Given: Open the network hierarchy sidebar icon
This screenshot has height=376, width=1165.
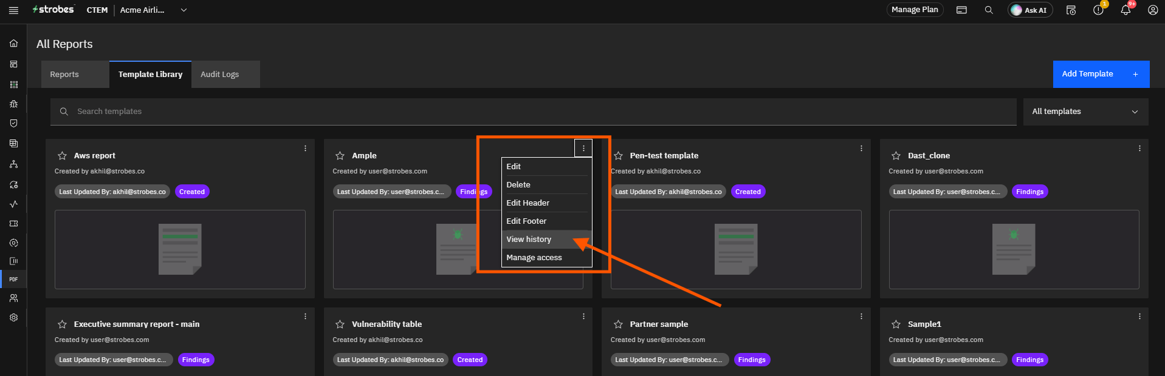Looking at the screenshot, I should click(13, 164).
